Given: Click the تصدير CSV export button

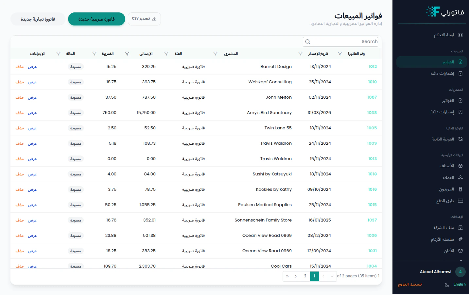Looking at the screenshot, I should tap(144, 19).
